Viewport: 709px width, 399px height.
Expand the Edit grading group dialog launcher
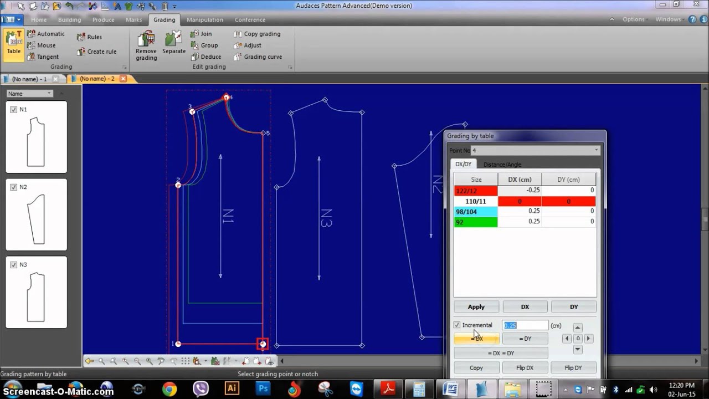coord(290,67)
